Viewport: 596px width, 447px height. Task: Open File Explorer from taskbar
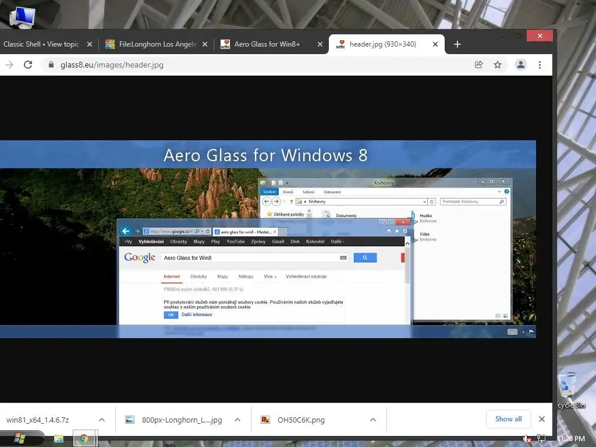pos(59,439)
